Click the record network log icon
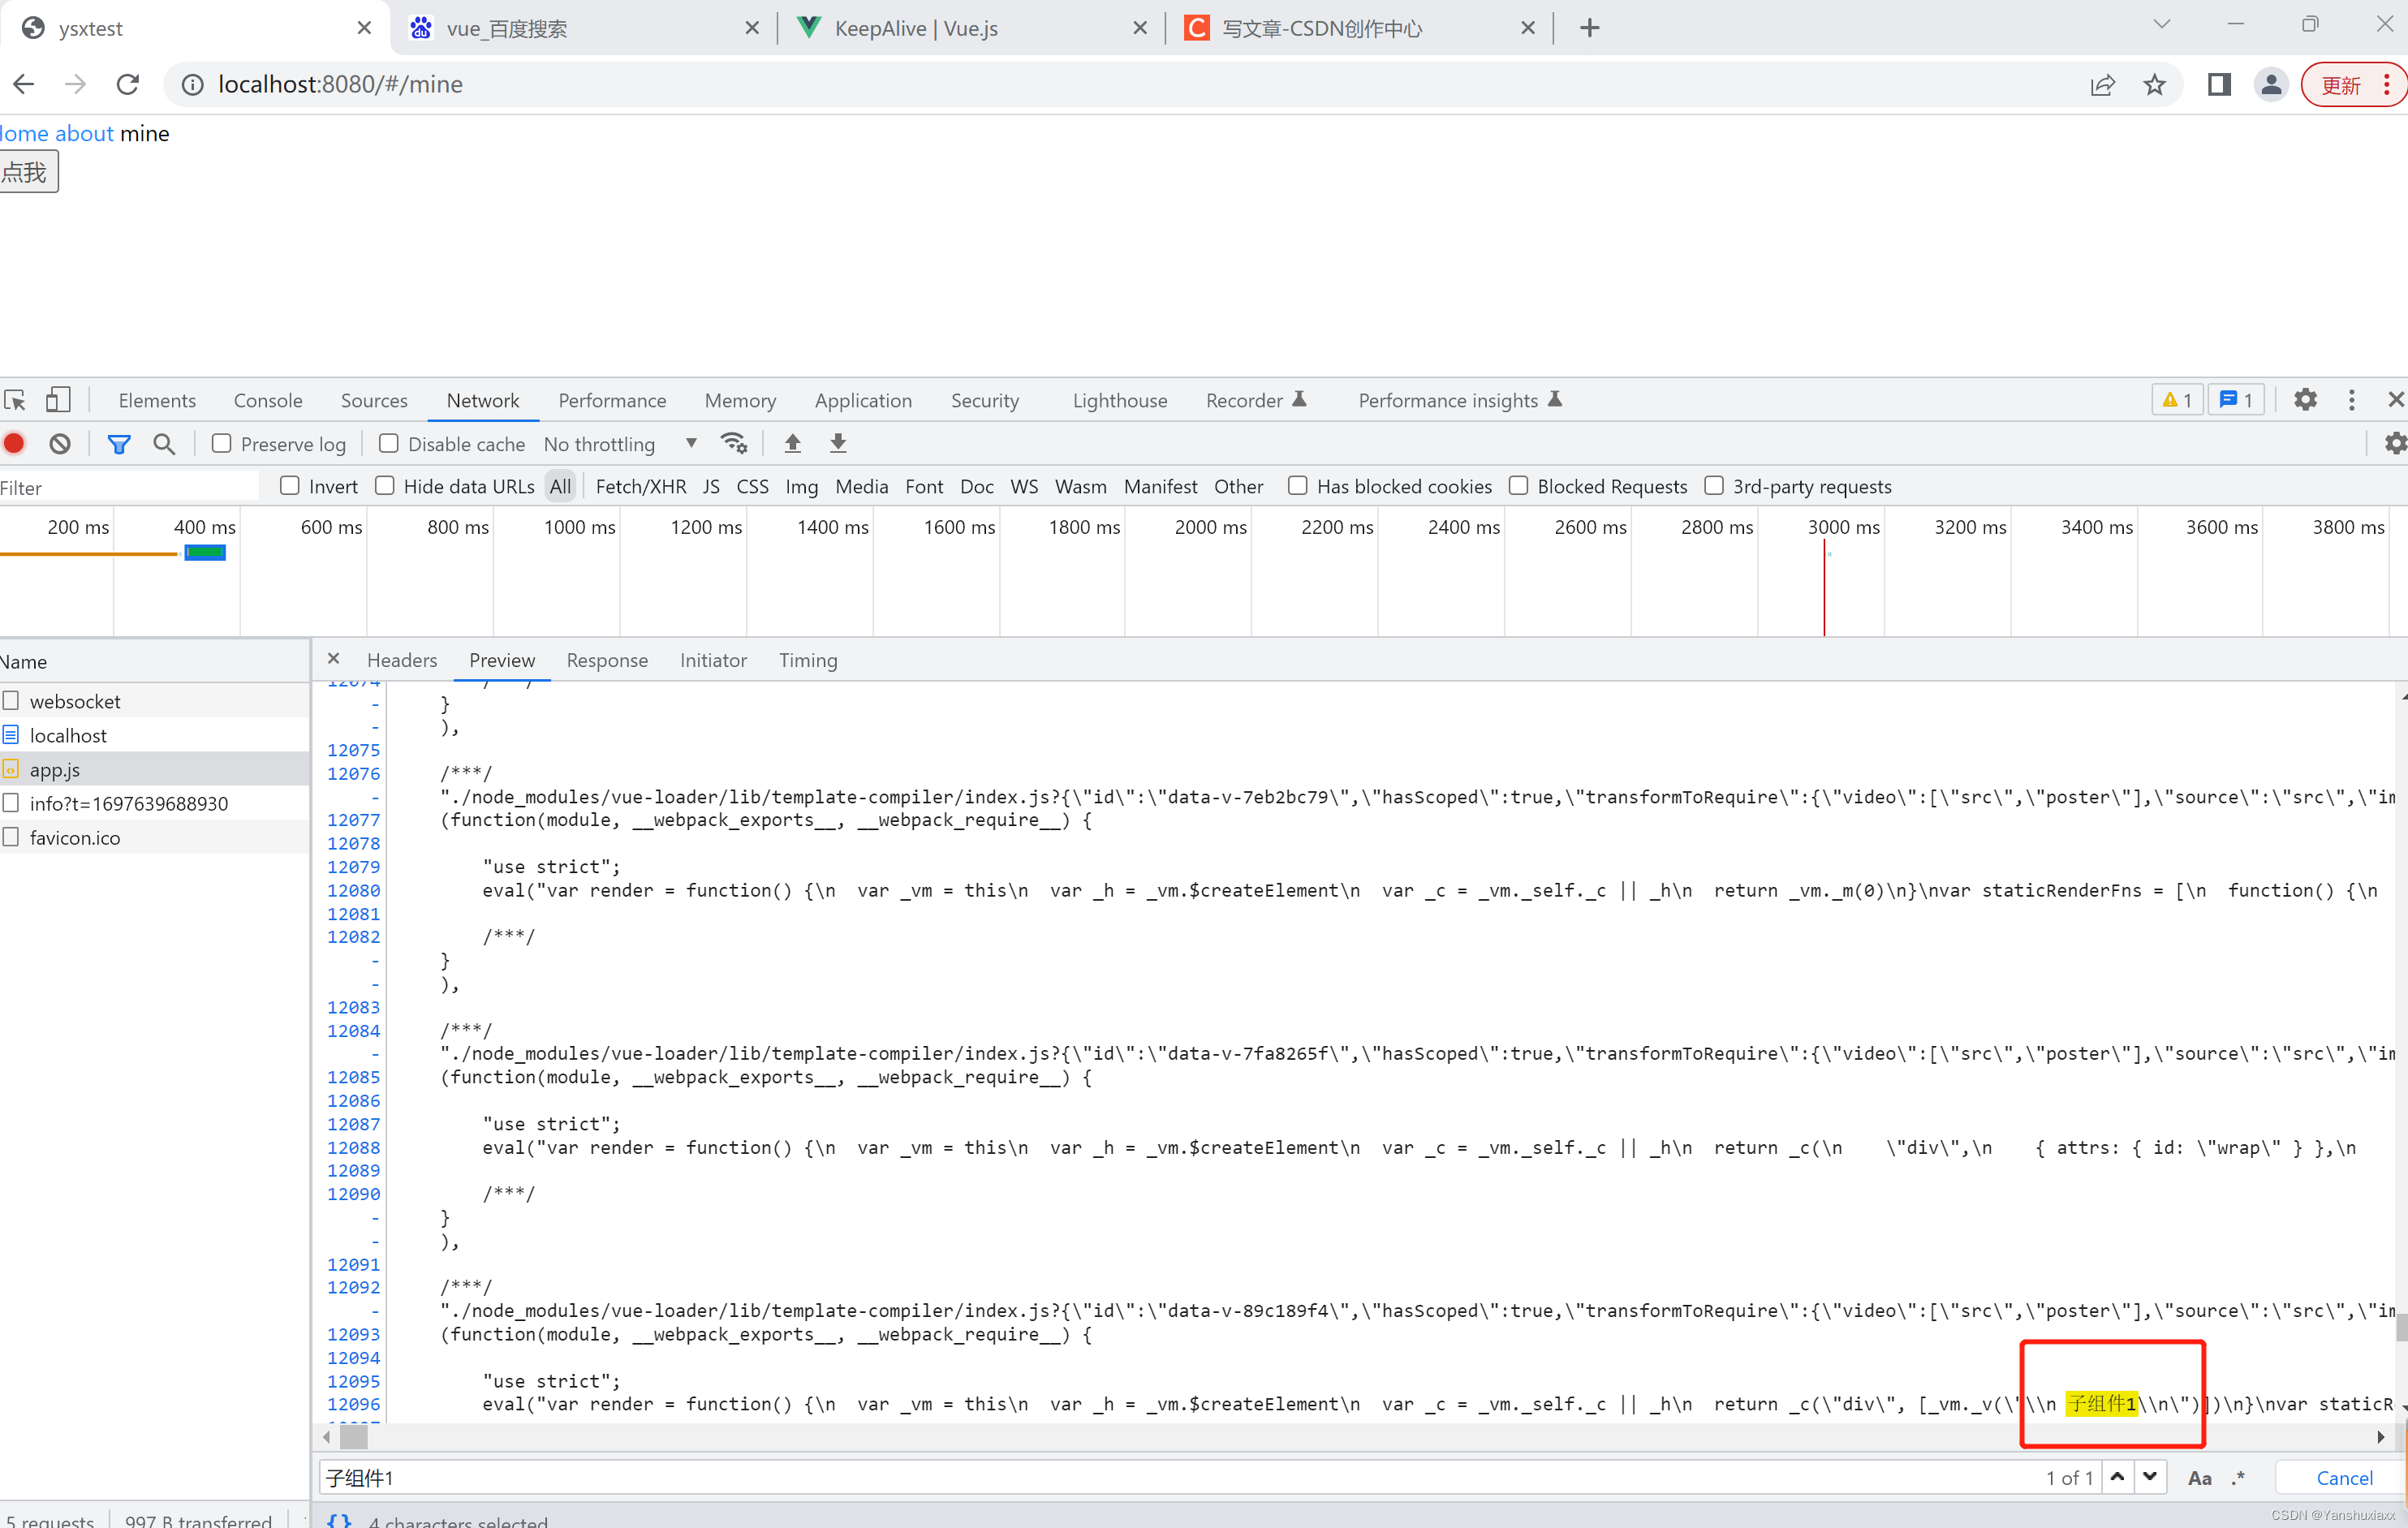The width and height of the screenshot is (2408, 1528). [14, 443]
